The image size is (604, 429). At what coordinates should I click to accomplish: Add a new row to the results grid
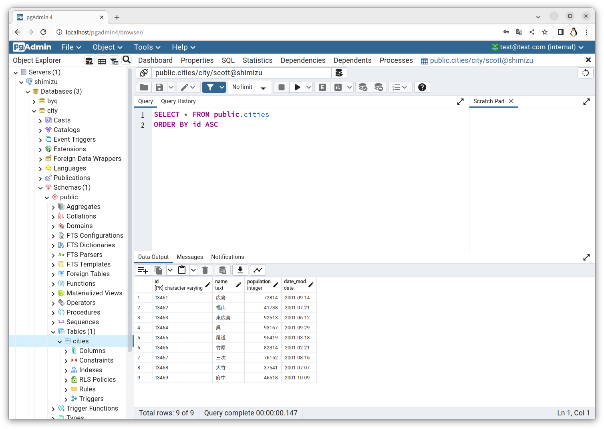pyautogui.click(x=143, y=270)
